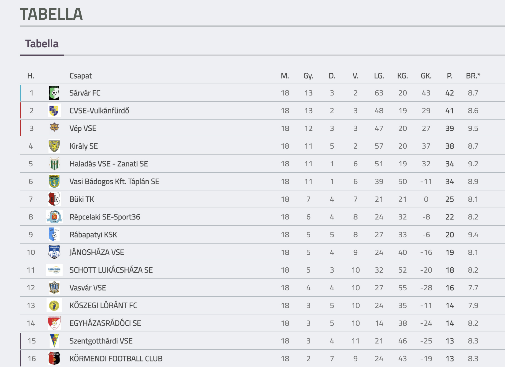Screen dimensions: 505x367
Task: Click the CVSE-Vulkánfürdő team crest
Action: pyautogui.click(x=54, y=110)
